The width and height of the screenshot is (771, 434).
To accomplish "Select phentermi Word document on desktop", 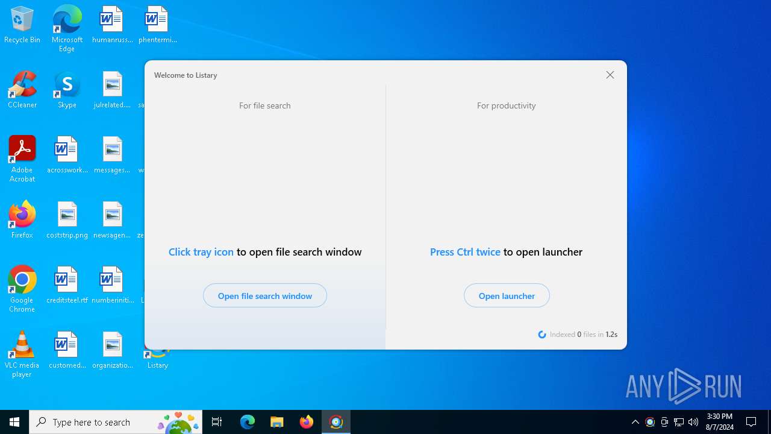I will pos(157,25).
